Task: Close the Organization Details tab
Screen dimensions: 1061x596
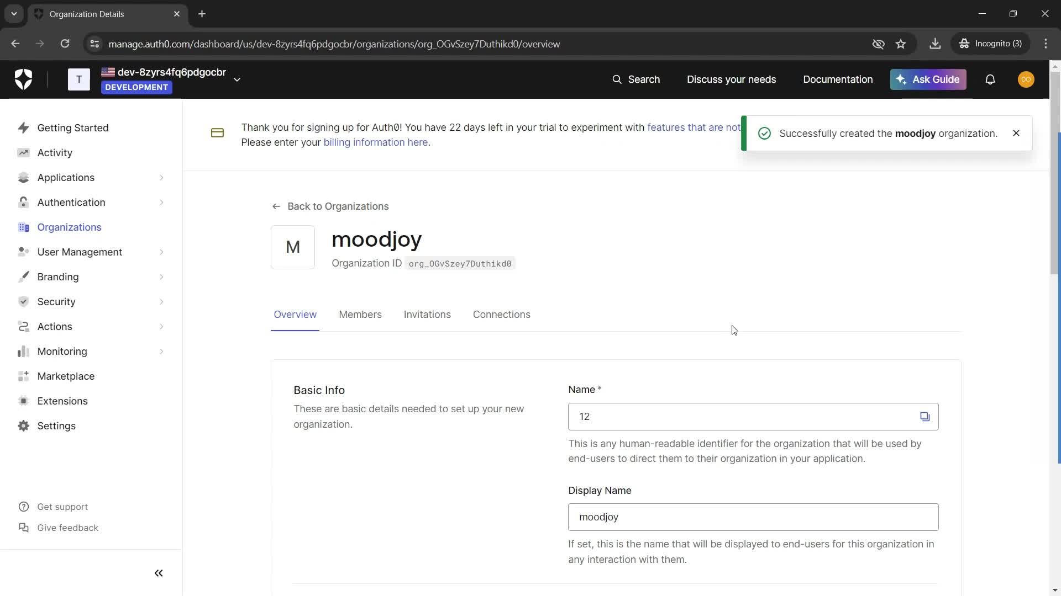Action: (177, 14)
